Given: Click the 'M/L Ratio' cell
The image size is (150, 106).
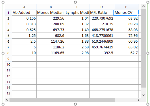Looking at the screenshot, I should (102, 13).
